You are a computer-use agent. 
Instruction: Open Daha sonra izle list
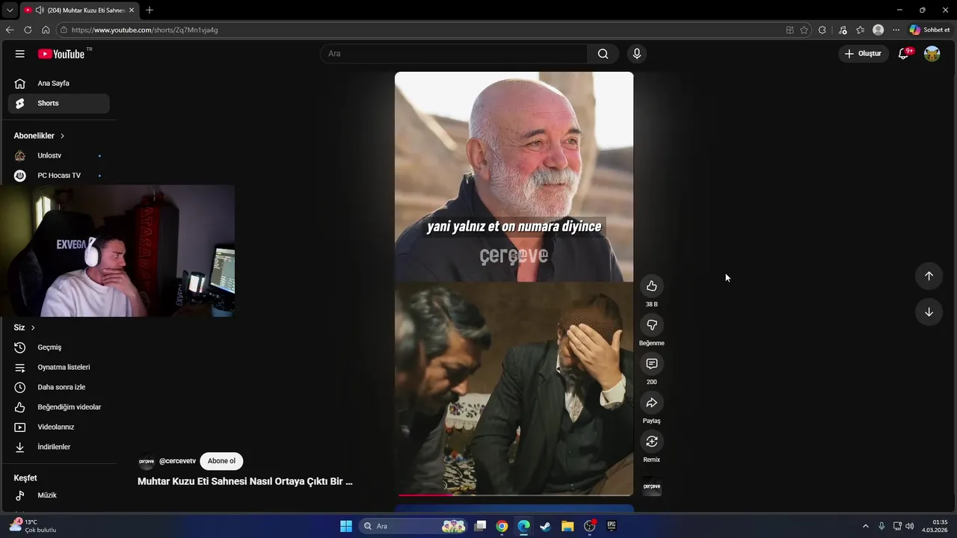coord(58,387)
